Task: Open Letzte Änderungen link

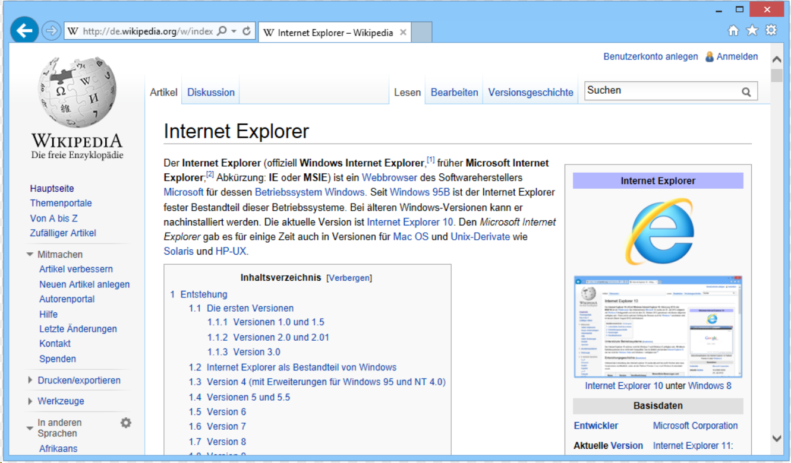Action: click(78, 329)
